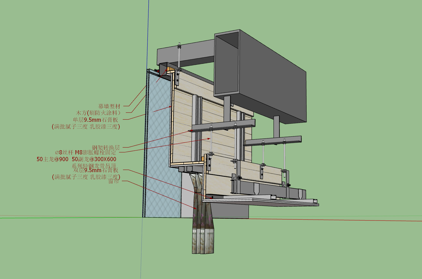Click the 窗帘 text label
The height and width of the screenshot is (279, 422).
point(113,181)
